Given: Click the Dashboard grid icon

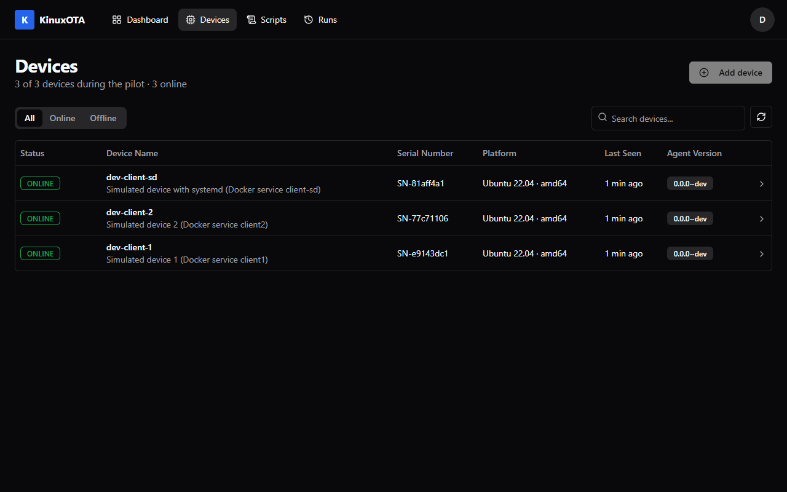Looking at the screenshot, I should click(x=117, y=20).
